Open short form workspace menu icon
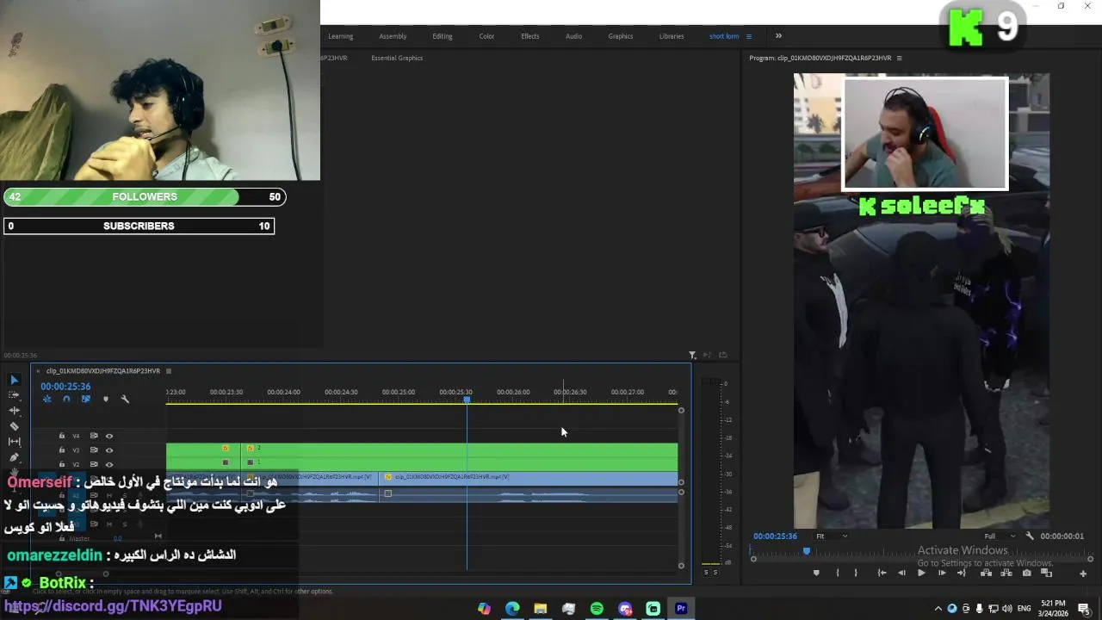1102x620 pixels. [x=749, y=36]
